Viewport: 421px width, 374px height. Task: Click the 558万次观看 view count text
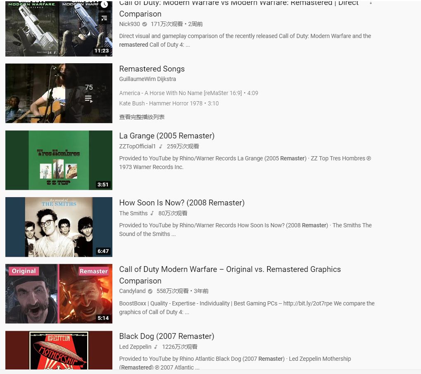coord(172,291)
